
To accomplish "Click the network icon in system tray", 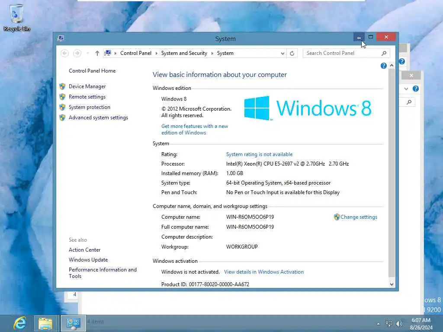I will click(x=389, y=323).
